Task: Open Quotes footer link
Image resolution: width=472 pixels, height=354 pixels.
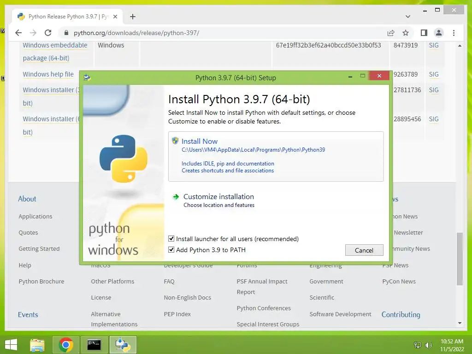Action: point(28,232)
